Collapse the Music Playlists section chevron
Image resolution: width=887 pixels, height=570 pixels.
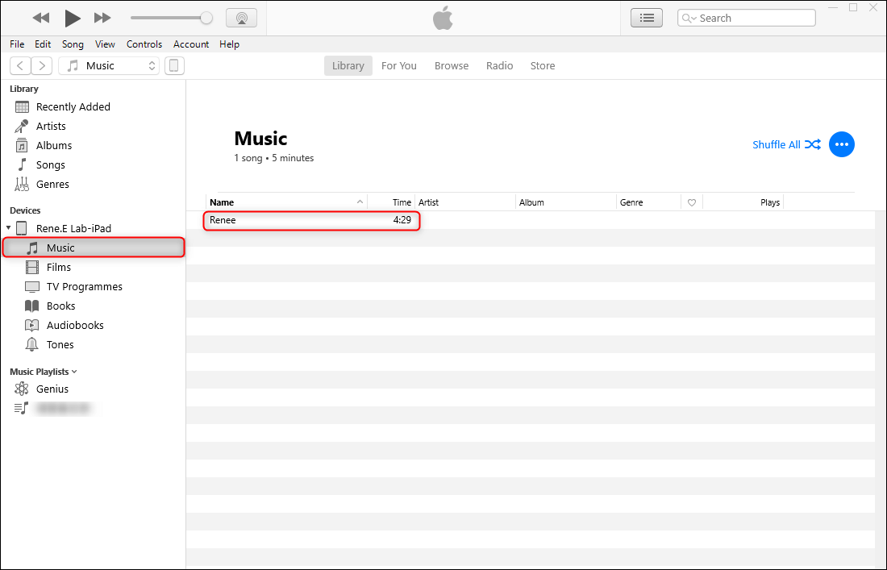point(75,372)
